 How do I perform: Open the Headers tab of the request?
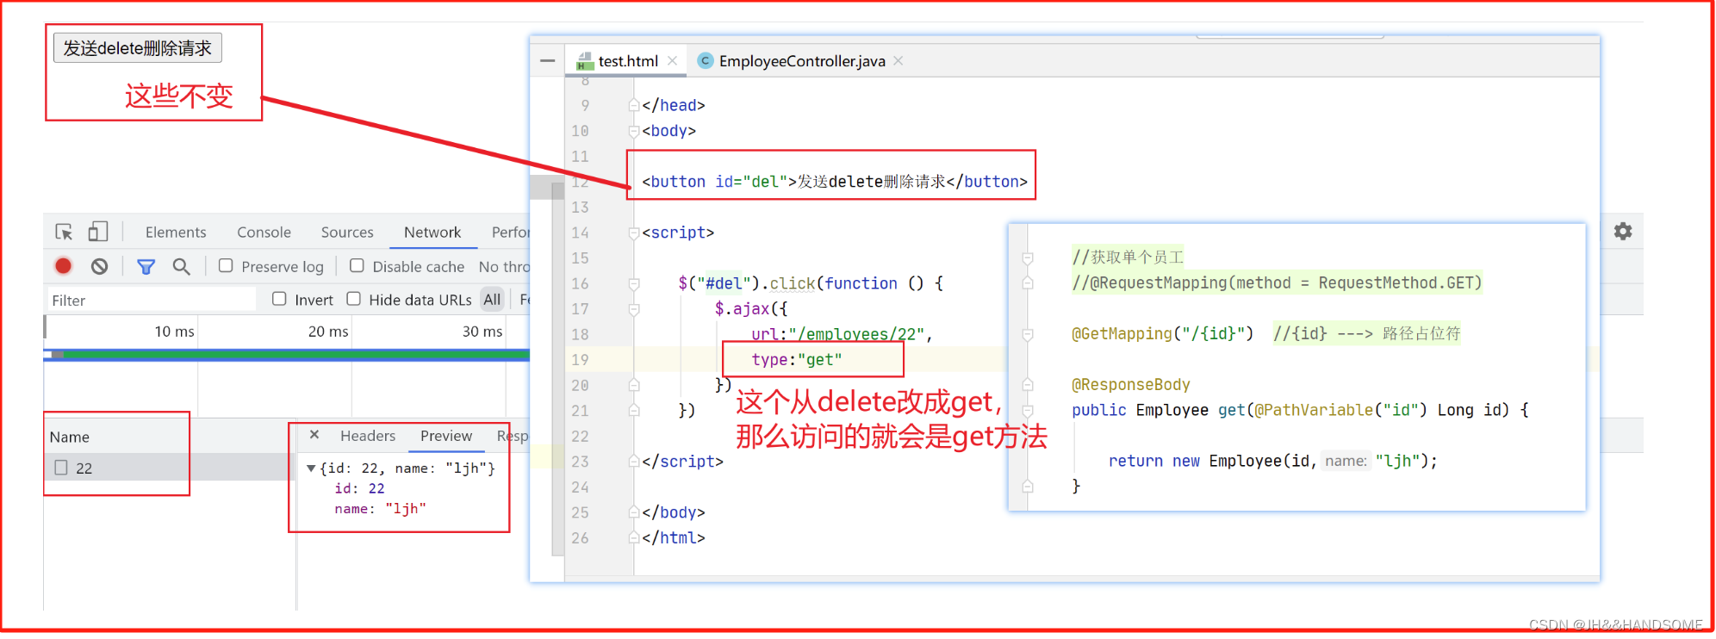click(368, 436)
